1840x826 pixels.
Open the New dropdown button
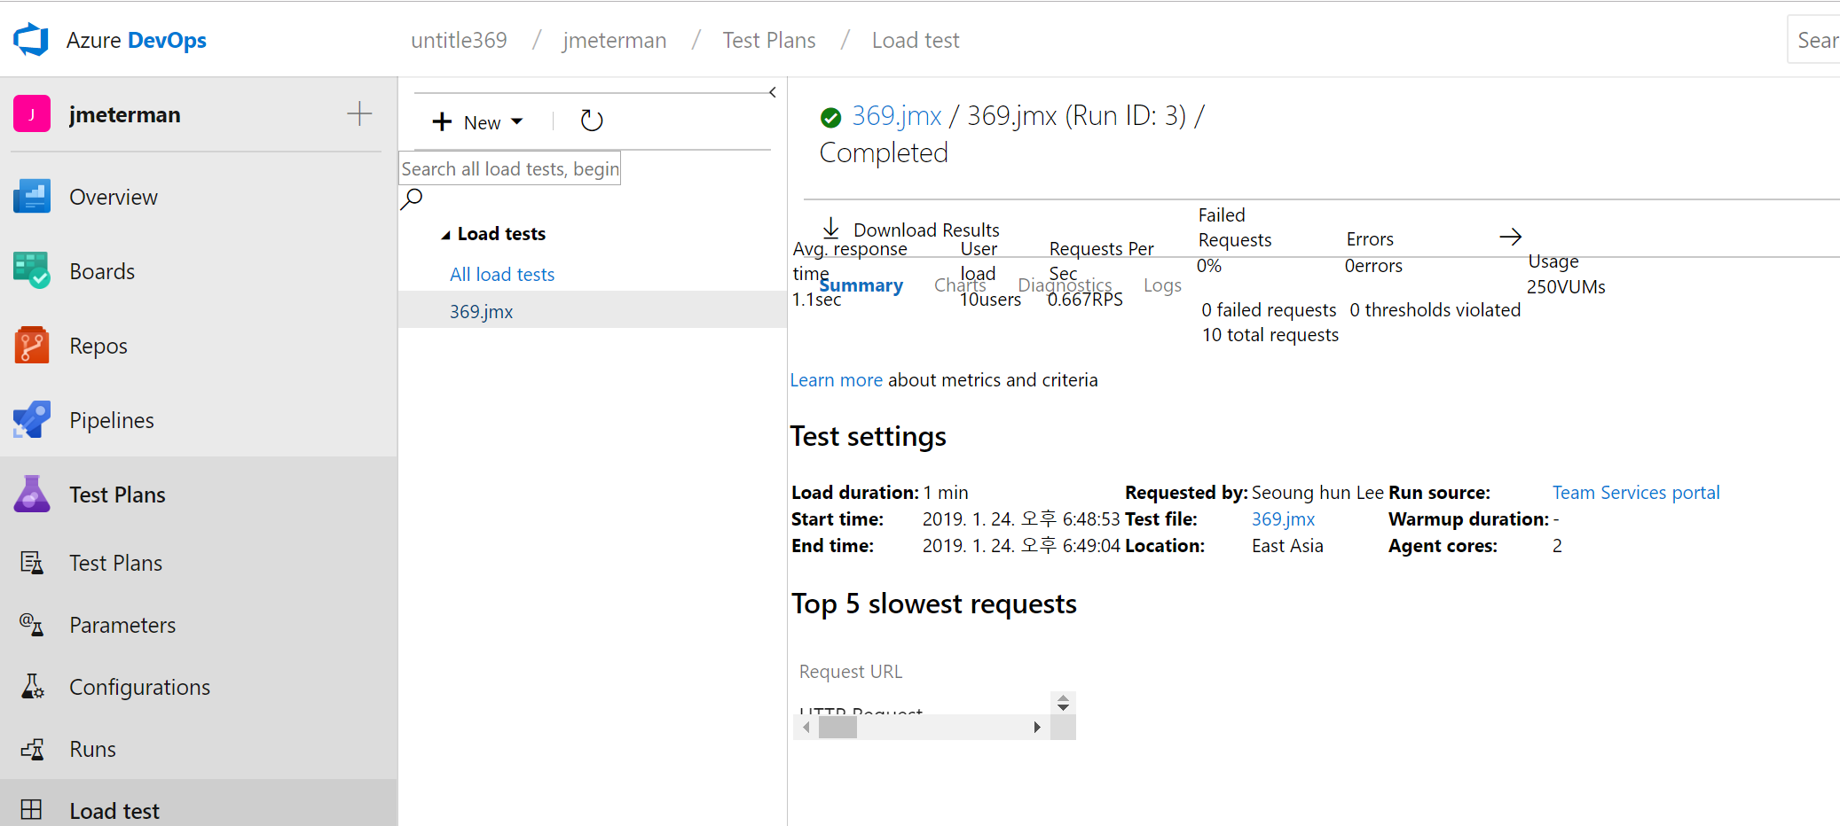tap(478, 122)
